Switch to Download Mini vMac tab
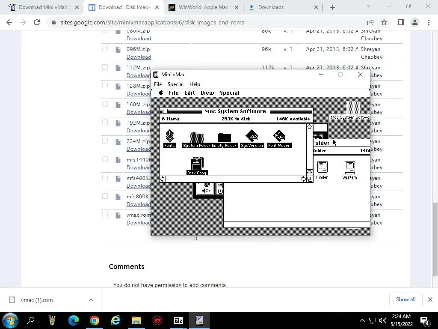This screenshot has height=329, width=438. (x=44, y=7)
